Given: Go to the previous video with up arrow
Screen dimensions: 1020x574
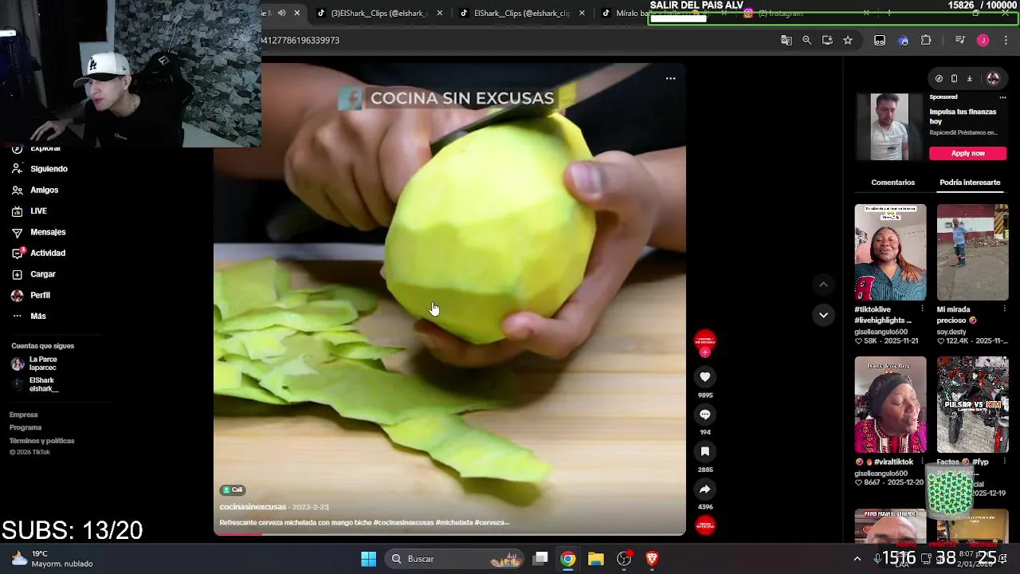Looking at the screenshot, I should (x=823, y=285).
